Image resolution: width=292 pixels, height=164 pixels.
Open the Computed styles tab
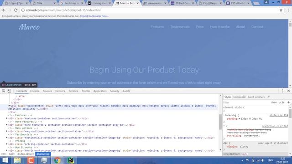pos(239,97)
